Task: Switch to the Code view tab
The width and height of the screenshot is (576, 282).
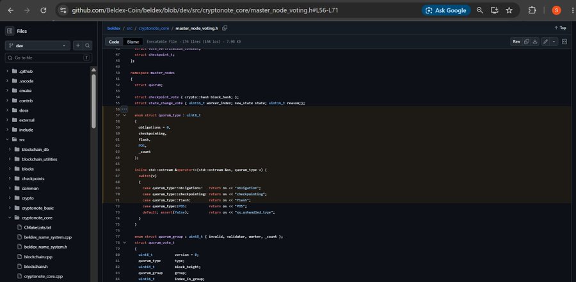Action: 115,42
